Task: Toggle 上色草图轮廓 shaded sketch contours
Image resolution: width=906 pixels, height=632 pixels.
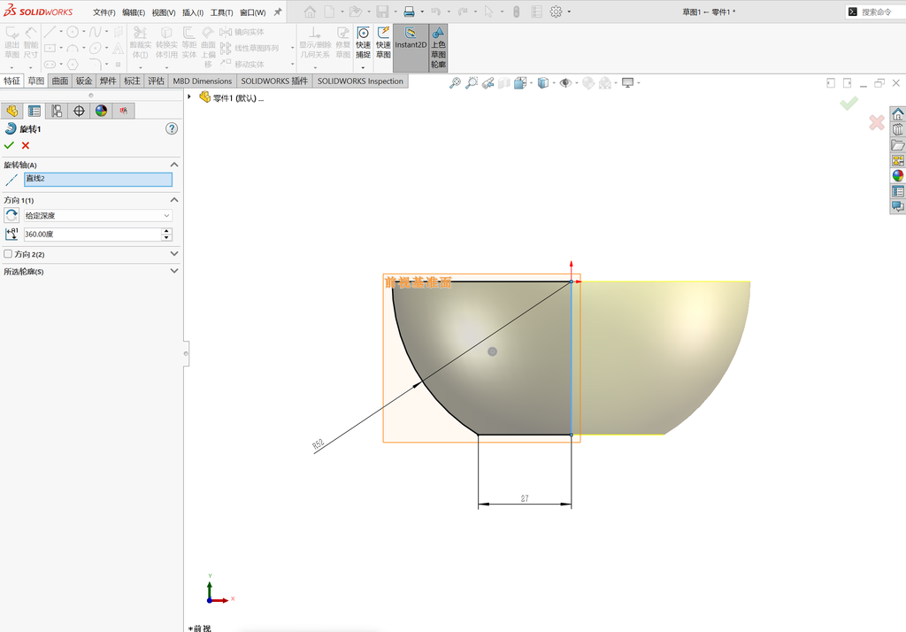Action: (x=439, y=48)
